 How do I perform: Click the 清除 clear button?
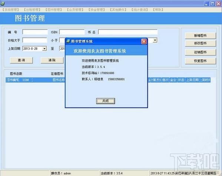click(x=52, y=60)
